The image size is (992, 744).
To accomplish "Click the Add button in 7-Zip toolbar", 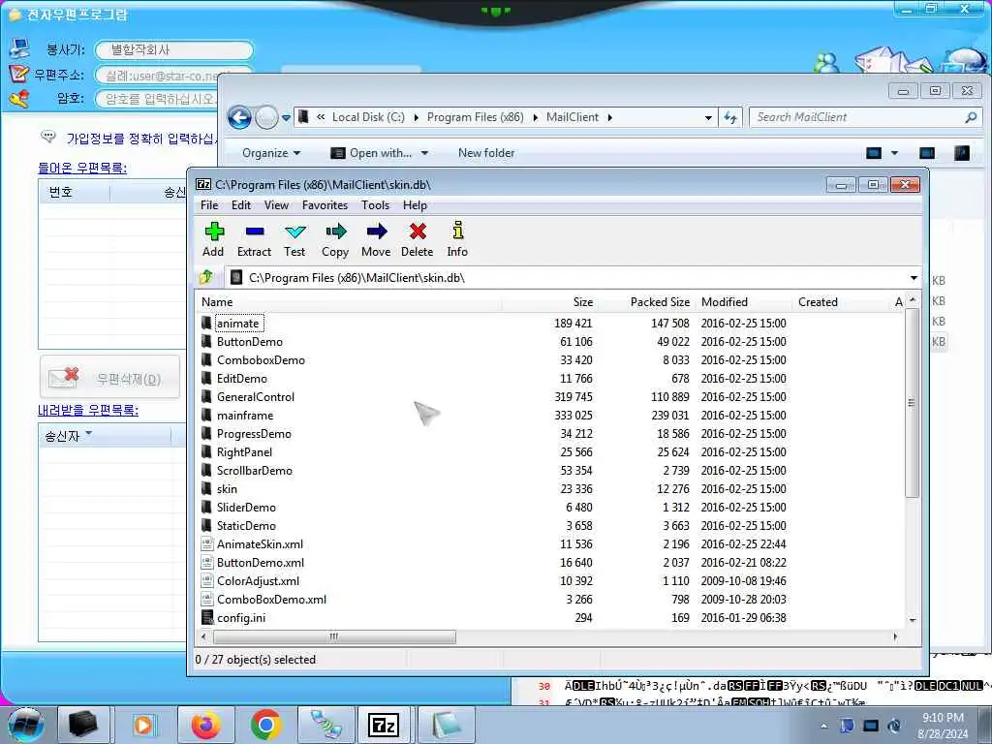I will [214, 240].
